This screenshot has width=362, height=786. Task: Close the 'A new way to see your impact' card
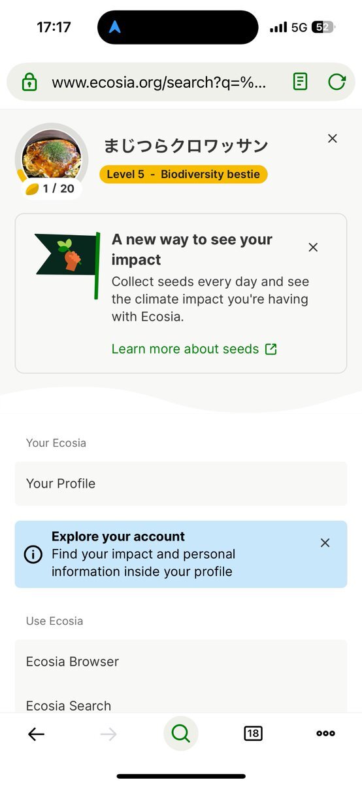(x=313, y=247)
